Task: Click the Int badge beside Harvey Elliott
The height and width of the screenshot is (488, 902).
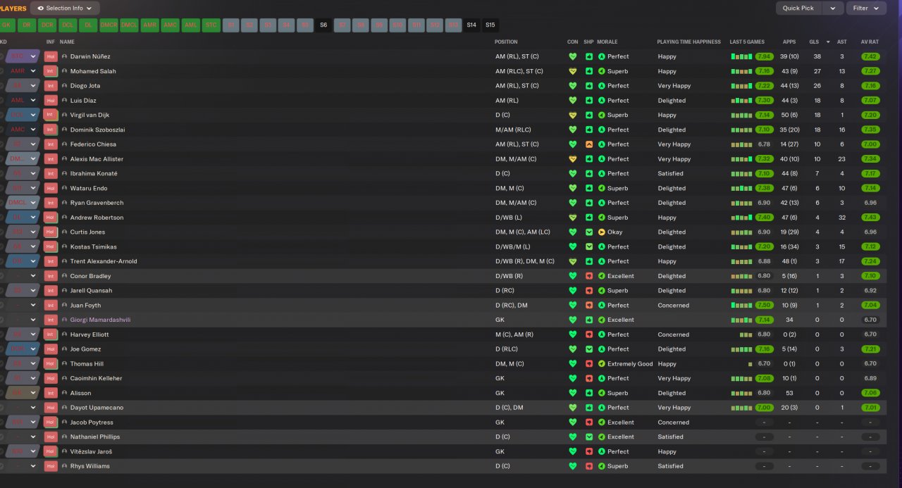Action: [50, 334]
